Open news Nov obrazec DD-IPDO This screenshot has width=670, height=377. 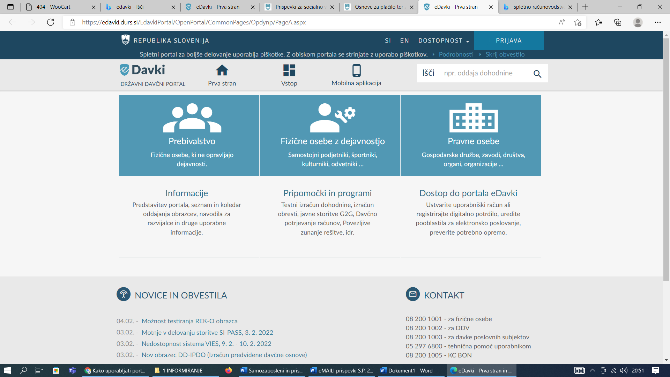[224, 355]
